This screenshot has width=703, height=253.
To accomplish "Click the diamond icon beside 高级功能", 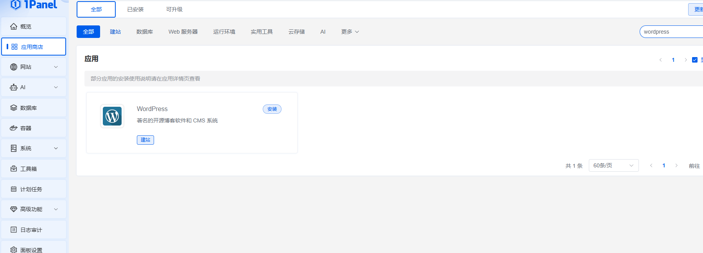I will 14,209.
